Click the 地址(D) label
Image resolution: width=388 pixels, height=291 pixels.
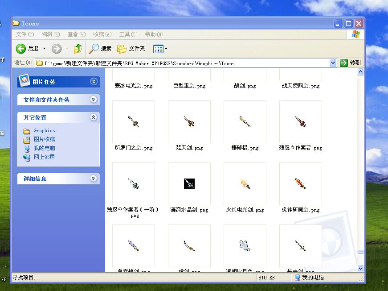click(23, 62)
